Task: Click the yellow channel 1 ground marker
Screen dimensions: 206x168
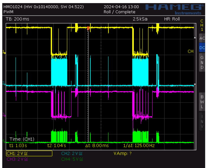Action: tap(4, 52)
